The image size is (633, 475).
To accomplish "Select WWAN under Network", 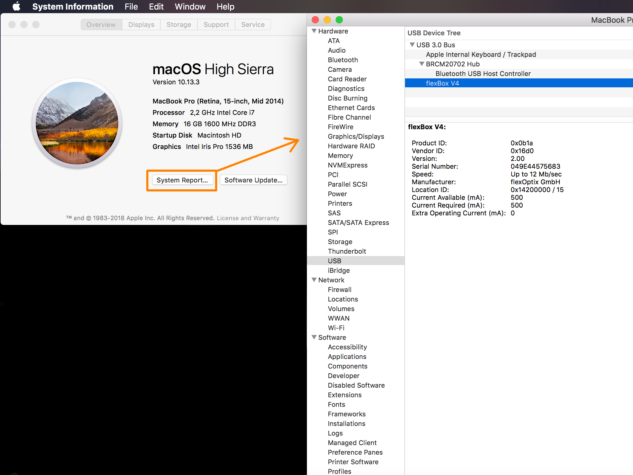I will pos(339,318).
